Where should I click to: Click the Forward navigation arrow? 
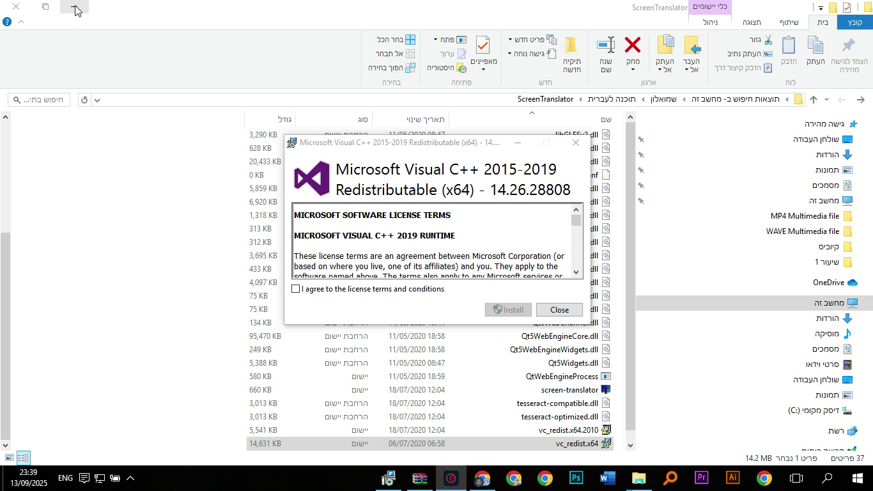[x=842, y=99]
